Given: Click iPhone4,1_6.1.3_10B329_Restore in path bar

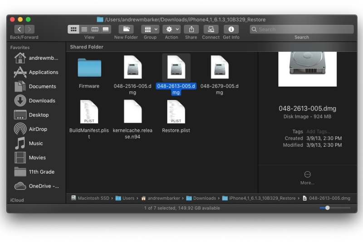Looking at the screenshot, I should [x=259, y=198].
